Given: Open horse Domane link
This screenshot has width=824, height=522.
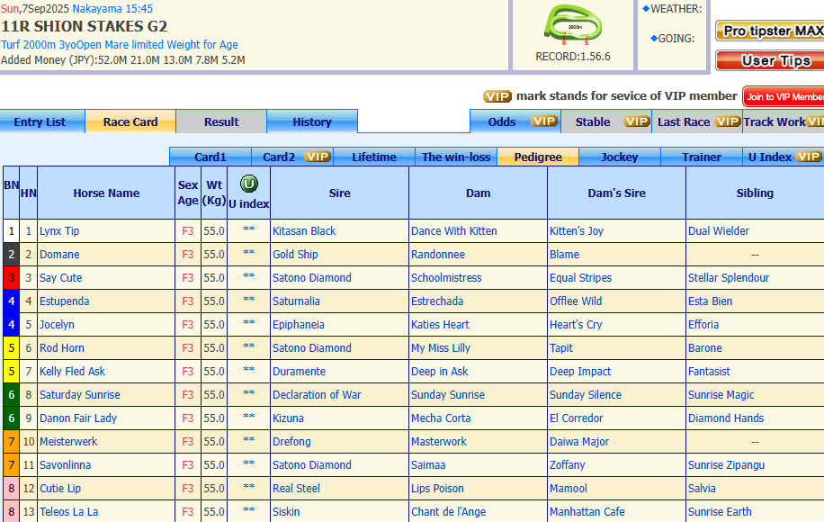Looking at the screenshot, I should [x=59, y=255].
